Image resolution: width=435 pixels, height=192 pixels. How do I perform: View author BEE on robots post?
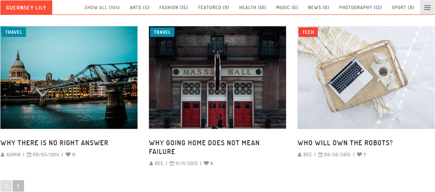coord(308,155)
